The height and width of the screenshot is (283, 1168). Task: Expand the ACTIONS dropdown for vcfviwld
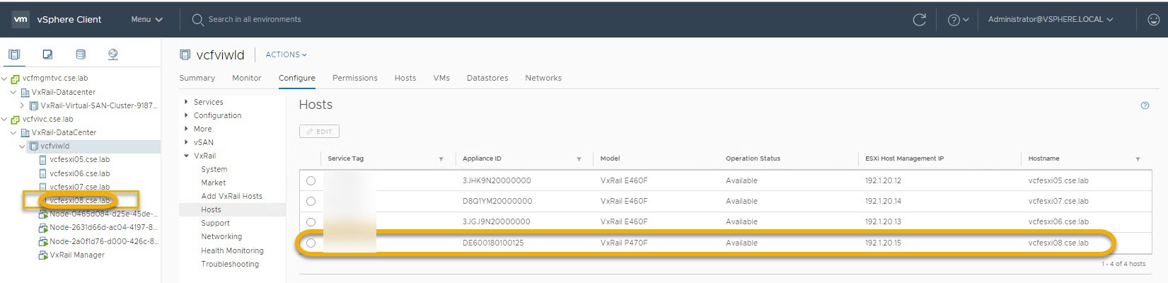(286, 54)
